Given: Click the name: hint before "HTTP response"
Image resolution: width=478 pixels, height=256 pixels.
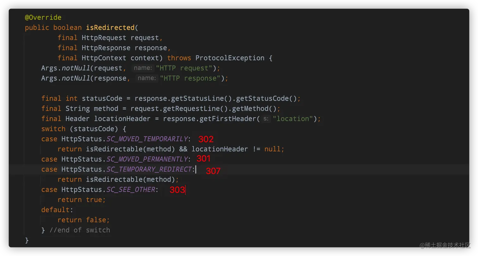Looking at the screenshot, I should (x=147, y=78).
